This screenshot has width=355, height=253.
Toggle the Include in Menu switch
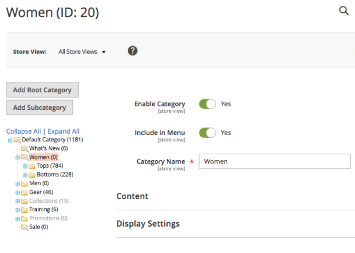[207, 133]
